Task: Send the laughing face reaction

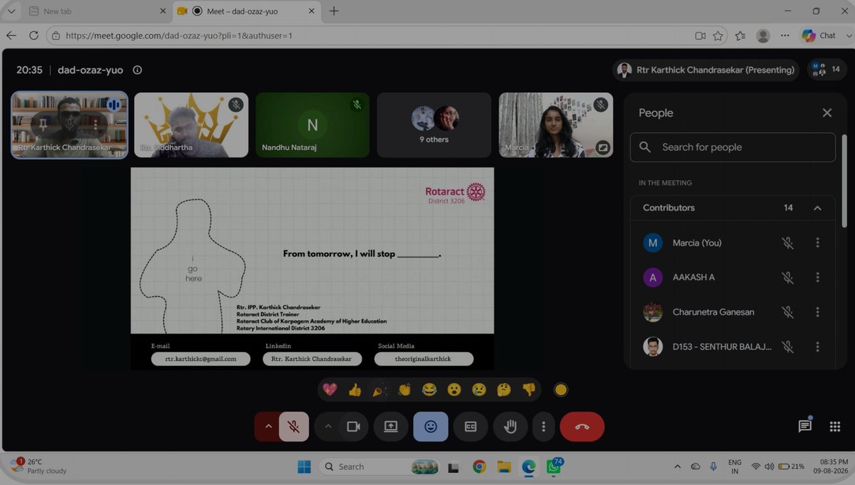Action: [x=429, y=390]
